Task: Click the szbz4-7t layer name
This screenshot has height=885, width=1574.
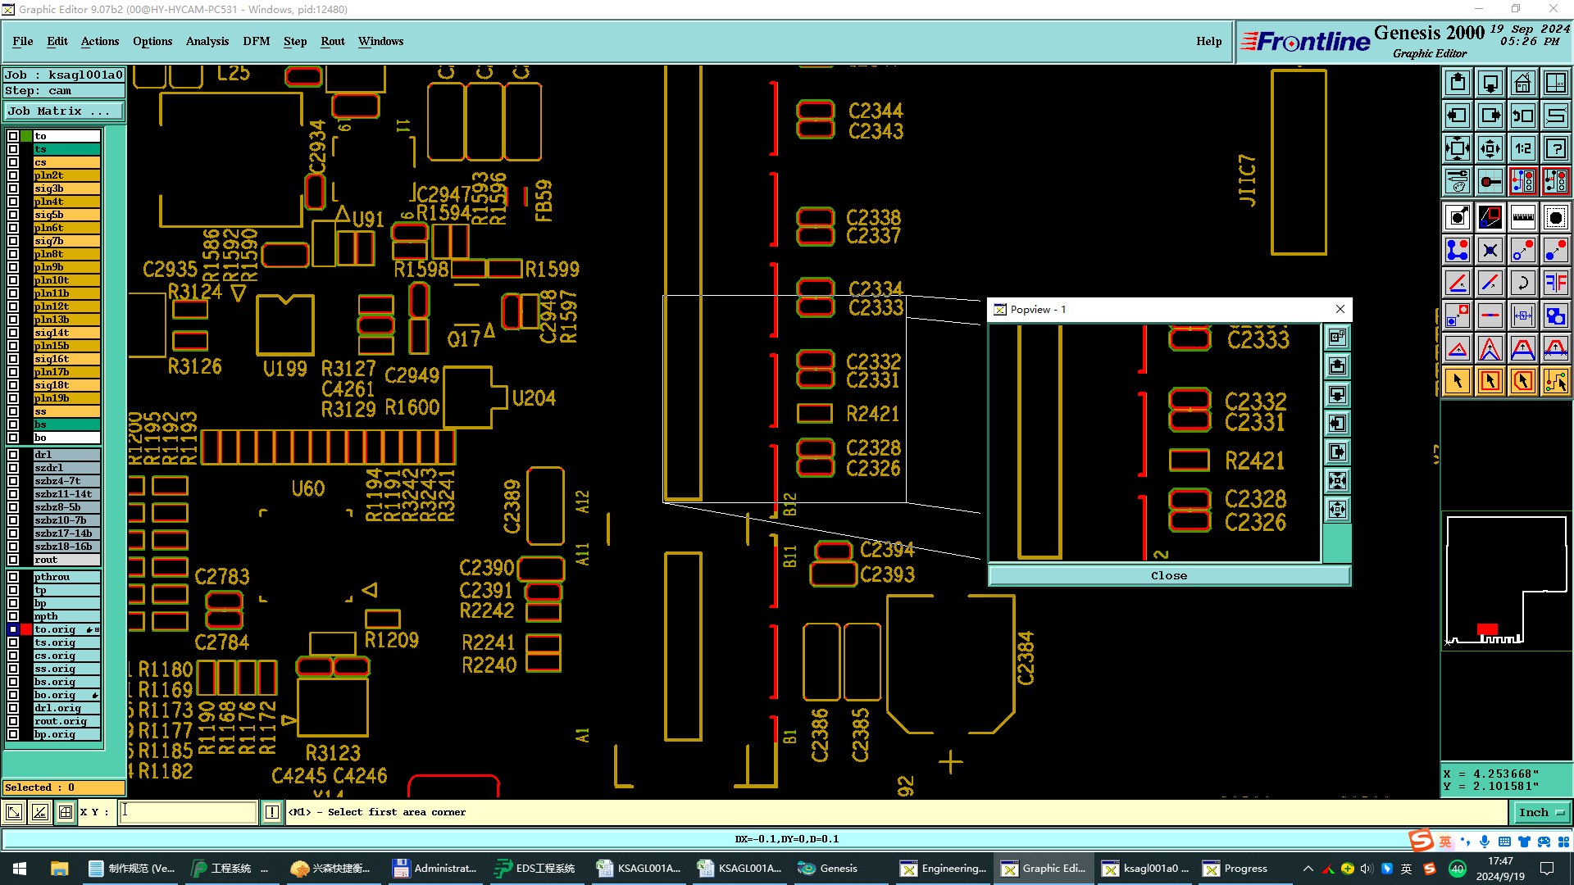Action: [66, 481]
